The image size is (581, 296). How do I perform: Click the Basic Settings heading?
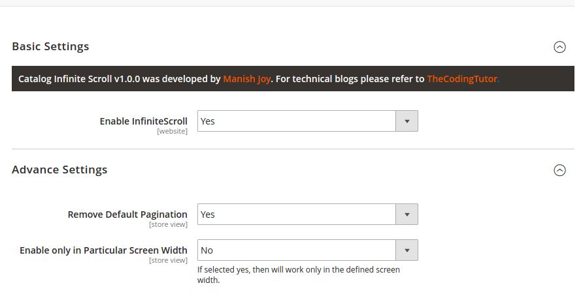click(50, 46)
